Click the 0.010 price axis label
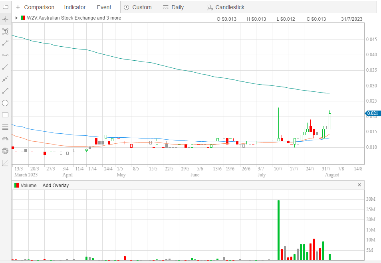This screenshot has width=381, height=263. (x=371, y=147)
